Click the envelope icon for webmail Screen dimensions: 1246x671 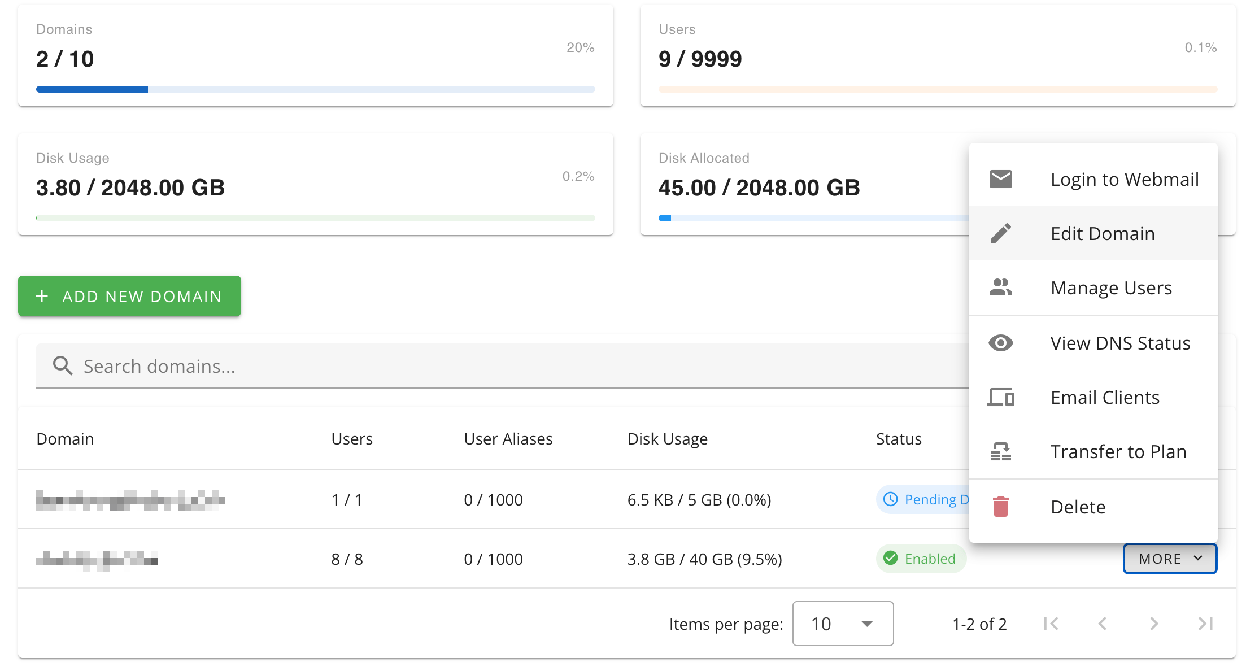point(1000,179)
